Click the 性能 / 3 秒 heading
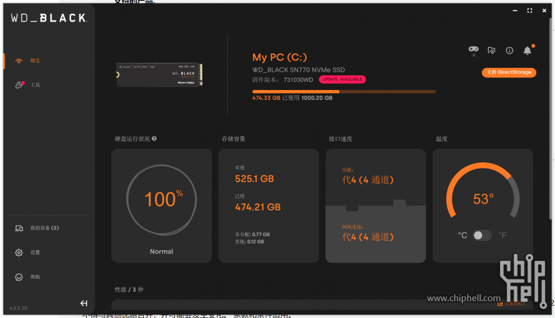This screenshot has height=318, width=555. 129,290
